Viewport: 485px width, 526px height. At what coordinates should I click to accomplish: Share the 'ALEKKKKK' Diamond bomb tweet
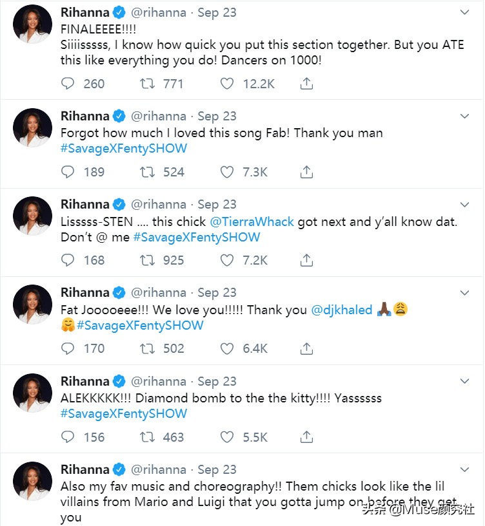307,437
